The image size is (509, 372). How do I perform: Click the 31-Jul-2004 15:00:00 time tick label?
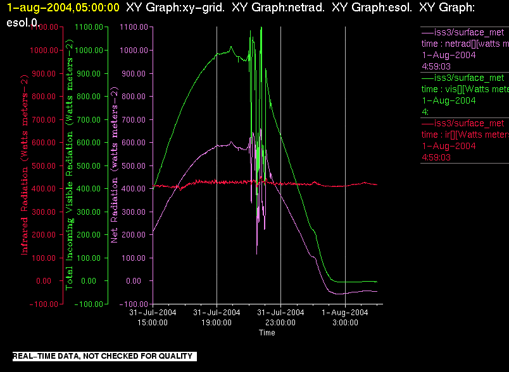[153, 317]
